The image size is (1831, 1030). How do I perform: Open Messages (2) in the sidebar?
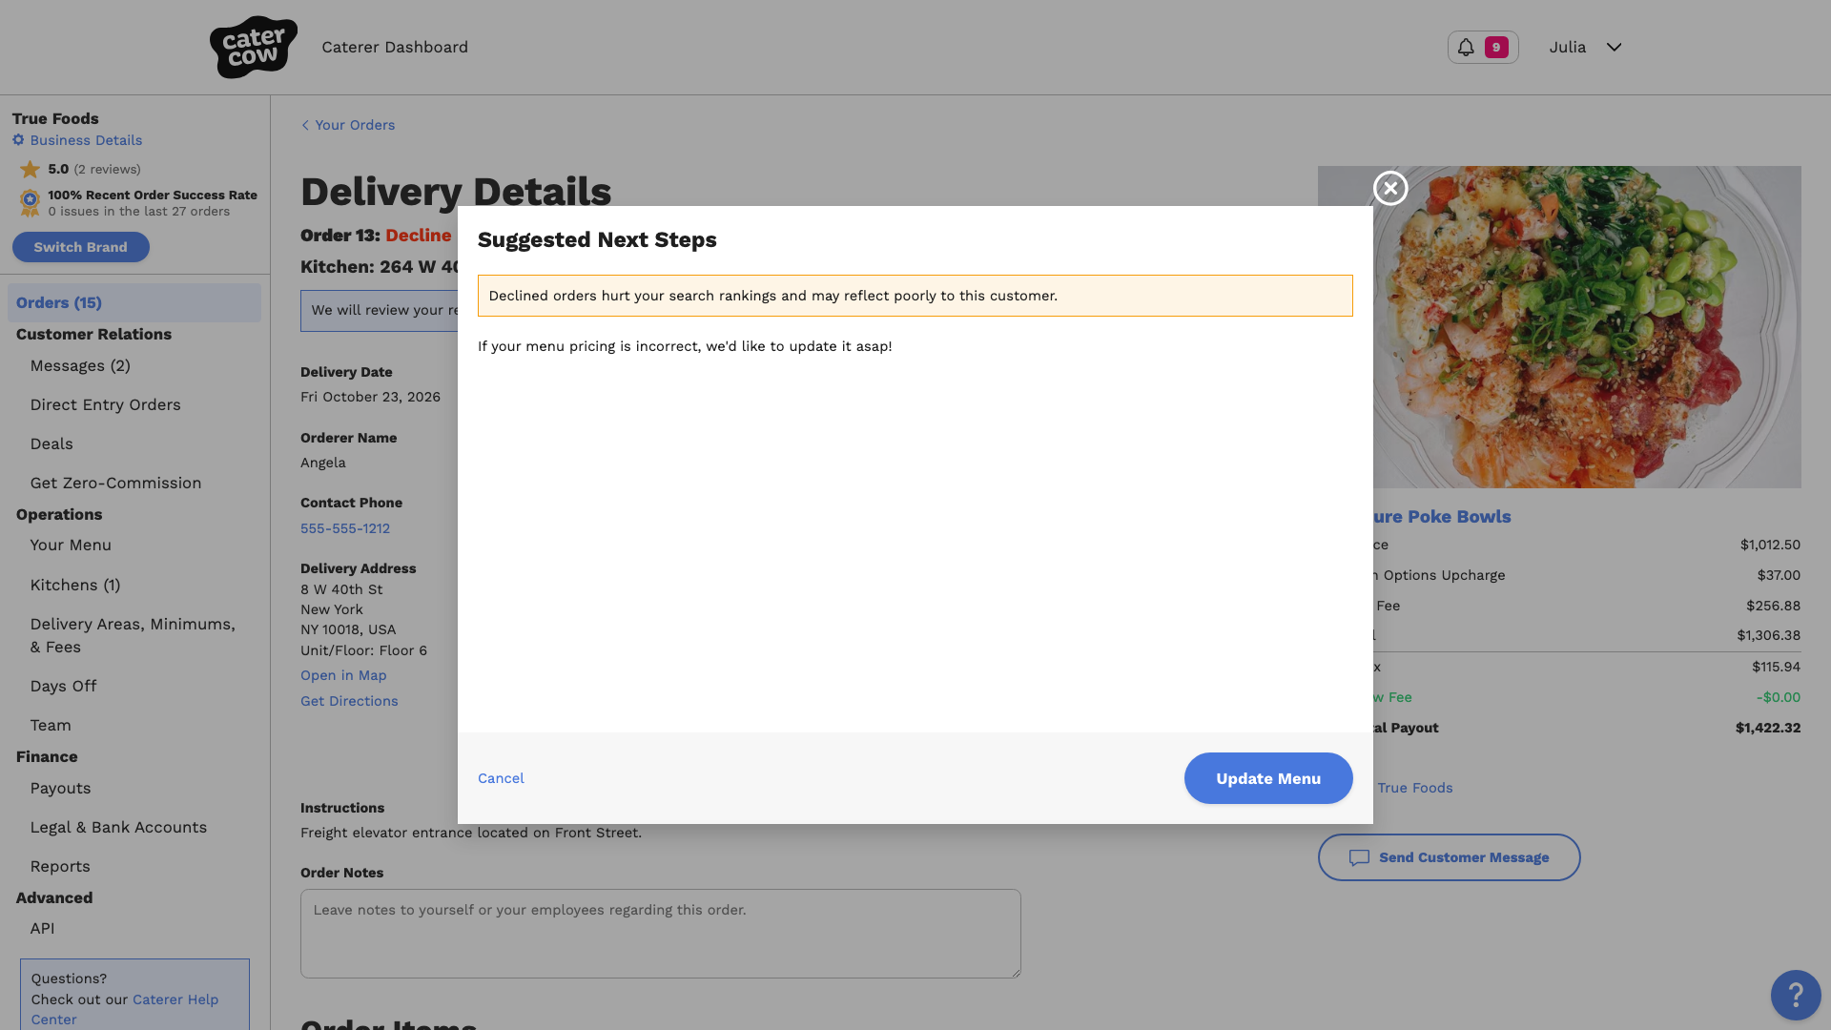[80, 365]
